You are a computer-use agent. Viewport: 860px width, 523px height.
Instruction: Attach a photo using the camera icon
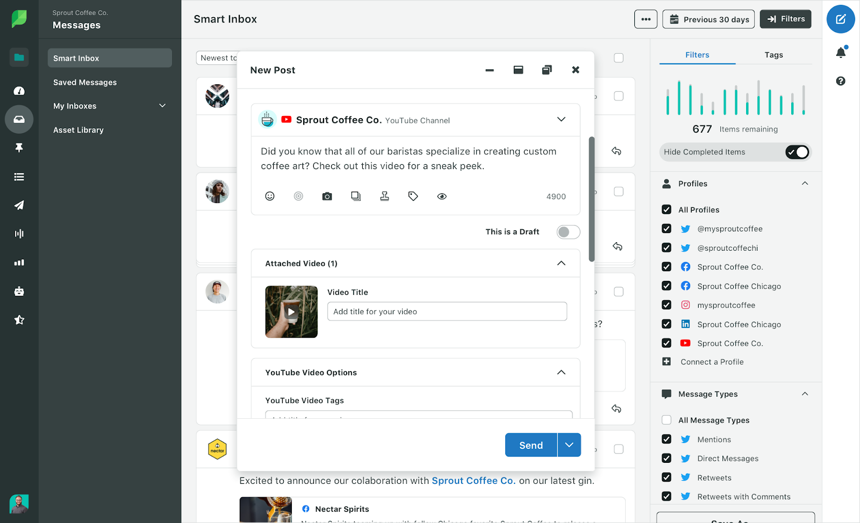click(x=327, y=196)
